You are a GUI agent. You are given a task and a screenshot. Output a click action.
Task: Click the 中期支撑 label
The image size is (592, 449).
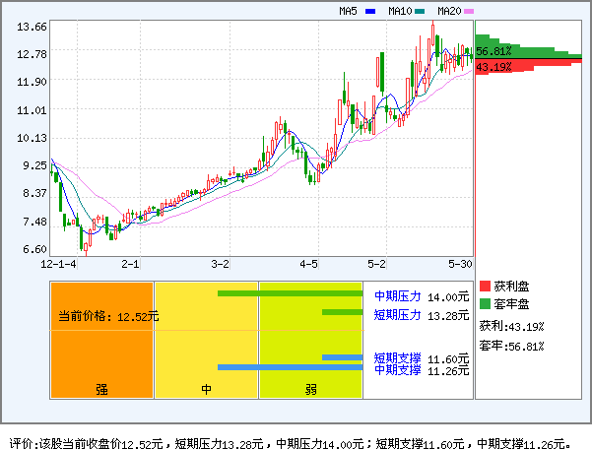pyautogui.click(x=398, y=369)
